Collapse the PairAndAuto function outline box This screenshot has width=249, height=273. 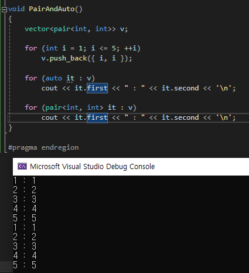click(x=4, y=9)
